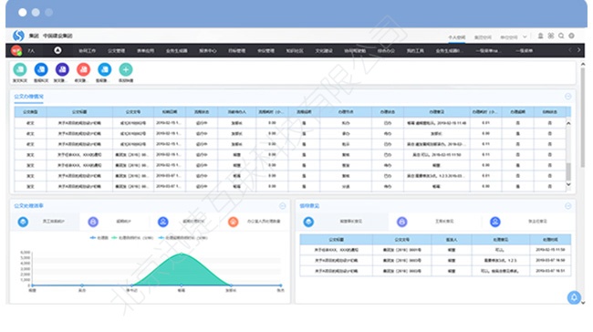Screen dimensions: 593x332
Task: Open the second blue shortcut icon
Action: (x=41, y=69)
